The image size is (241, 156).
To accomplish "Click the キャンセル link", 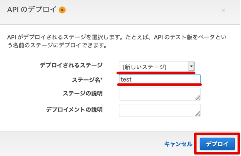I will 178,144.
